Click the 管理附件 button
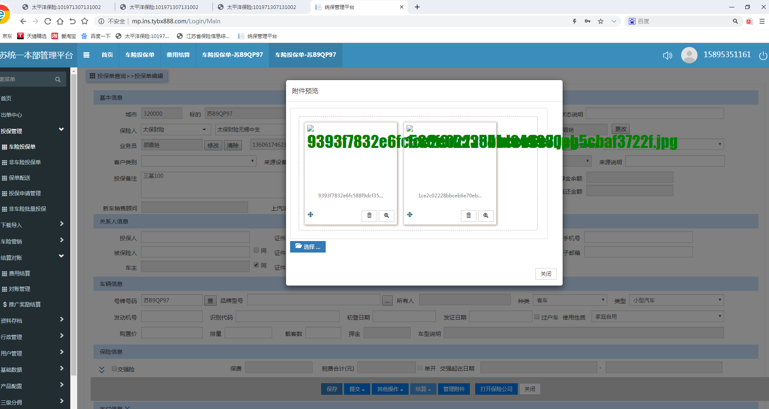Viewport: 769px width, 409px height. tap(454, 389)
